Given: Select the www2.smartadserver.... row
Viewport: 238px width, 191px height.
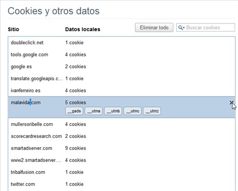Looking at the screenshot, I should [121, 160].
